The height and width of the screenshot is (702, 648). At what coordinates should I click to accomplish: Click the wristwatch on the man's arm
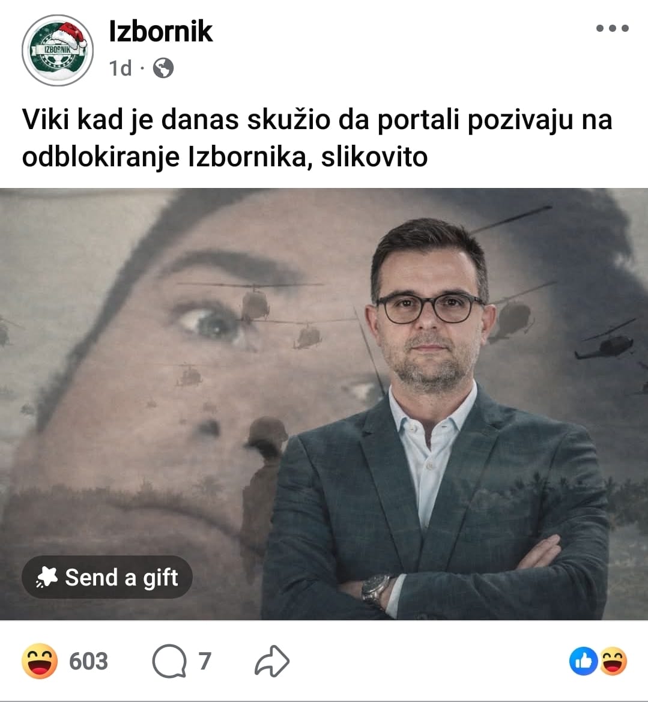(x=375, y=590)
